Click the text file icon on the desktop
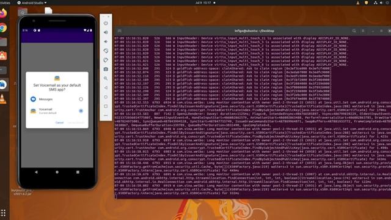391x220 pixels. [48, 10]
